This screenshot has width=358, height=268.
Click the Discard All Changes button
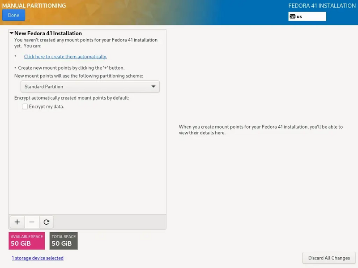click(x=329, y=258)
